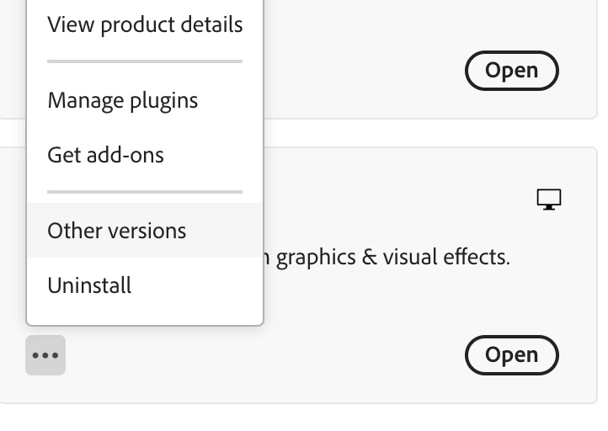The image size is (608, 431).
Task: Click the desktop monitor icon
Action: point(549,200)
